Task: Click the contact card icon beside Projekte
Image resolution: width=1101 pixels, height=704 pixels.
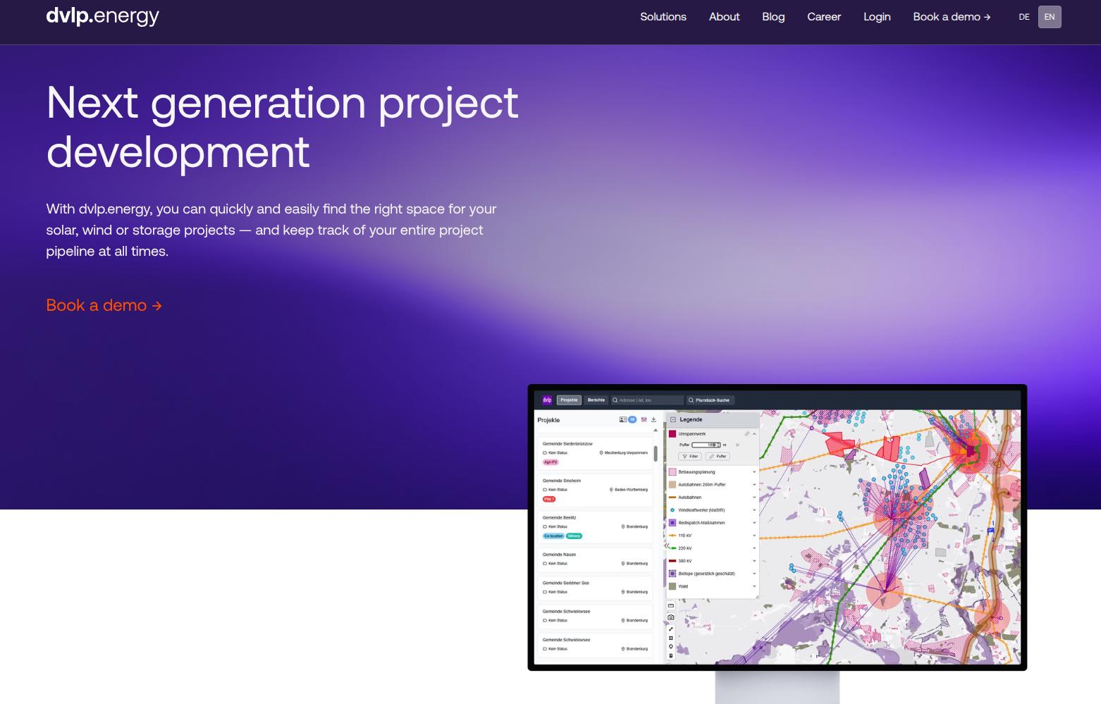Action: [x=623, y=419]
